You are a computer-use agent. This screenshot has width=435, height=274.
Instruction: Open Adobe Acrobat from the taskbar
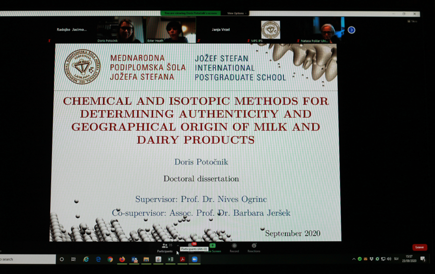pyautogui.click(x=182, y=260)
